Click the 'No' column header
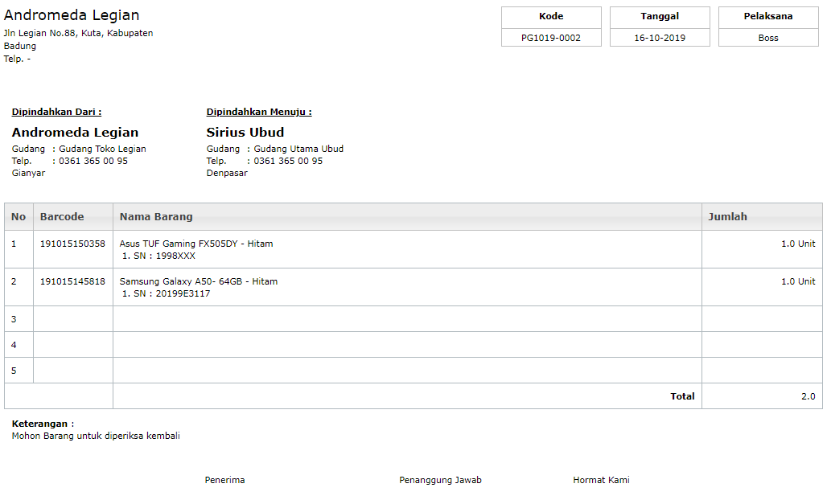827x500 pixels. 19,216
